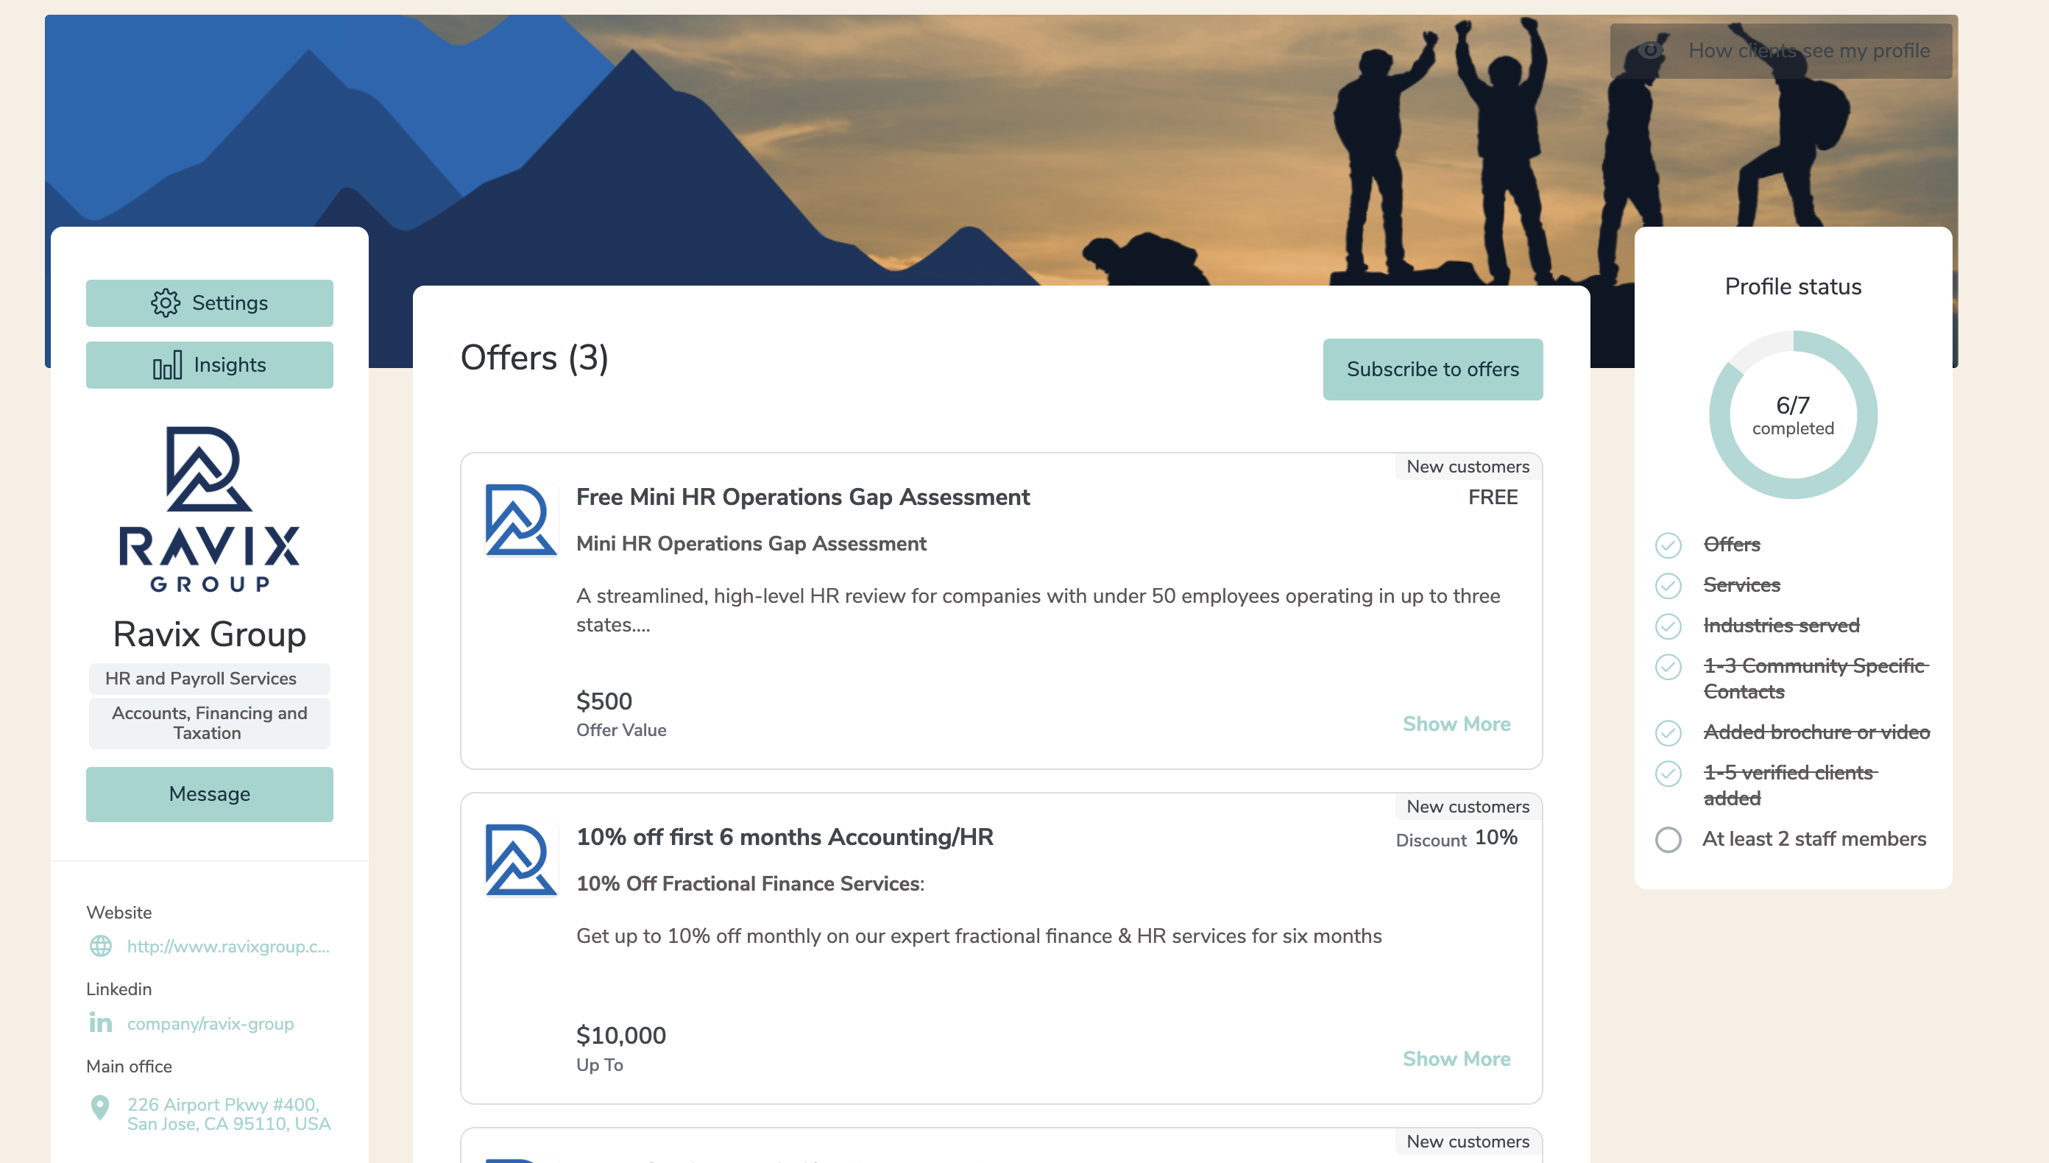The width and height of the screenshot is (2049, 1163).
Task: Click the Profile status heading
Action: (x=1793, y=286)
